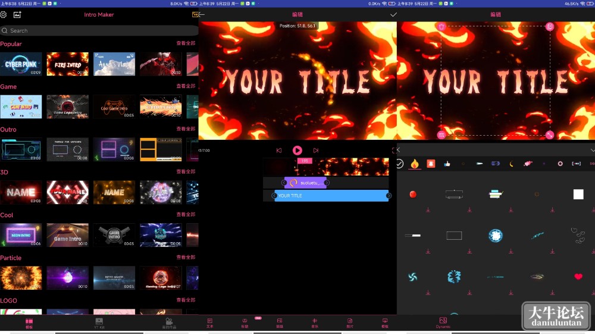Click the right handle of YOUR TITLE clip
The image size is (595, 335).
pos(389,196)
